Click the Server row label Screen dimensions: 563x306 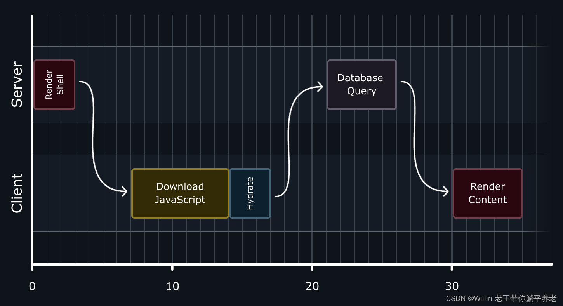(17, 84)
